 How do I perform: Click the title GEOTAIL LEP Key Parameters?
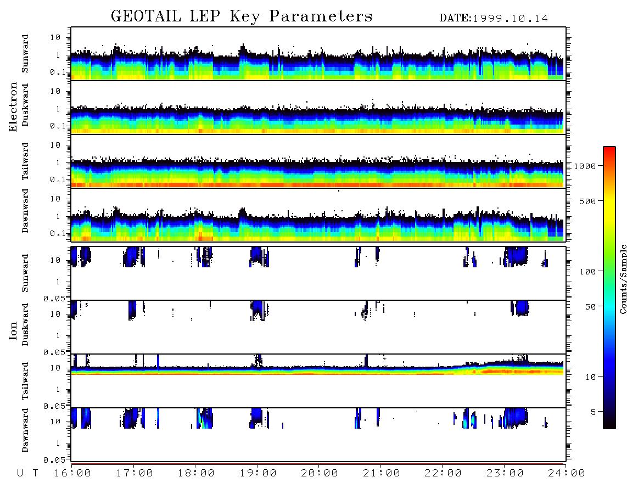click(x=242, y=16)
